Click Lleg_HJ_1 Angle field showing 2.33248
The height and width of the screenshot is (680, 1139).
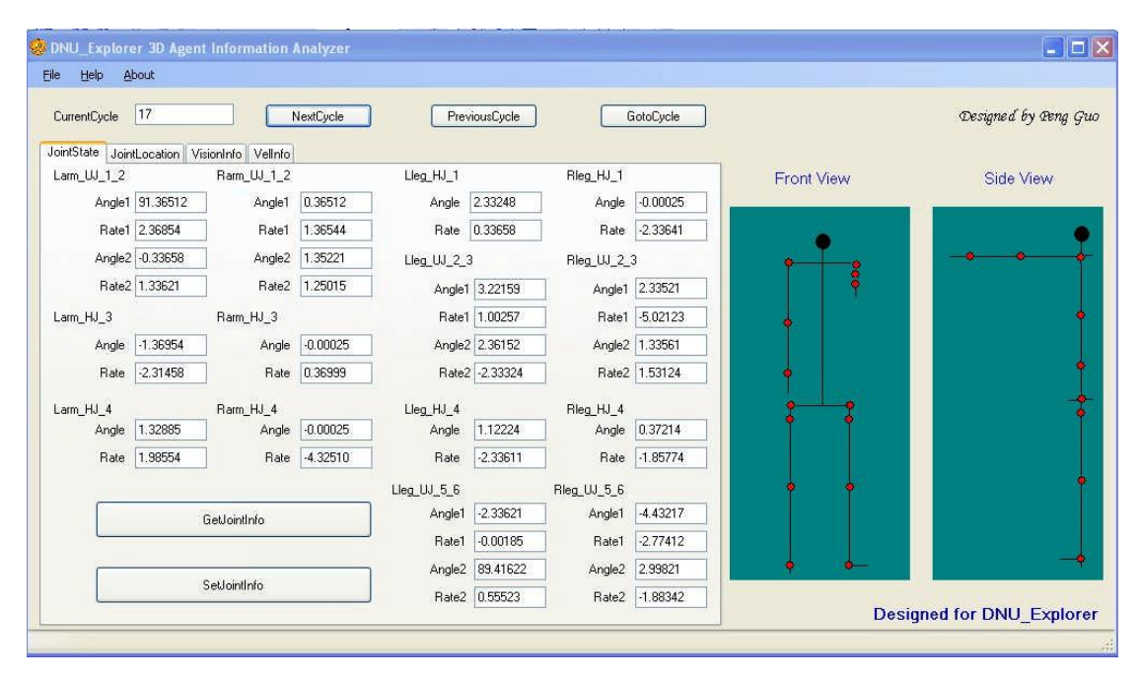point(506,202)
